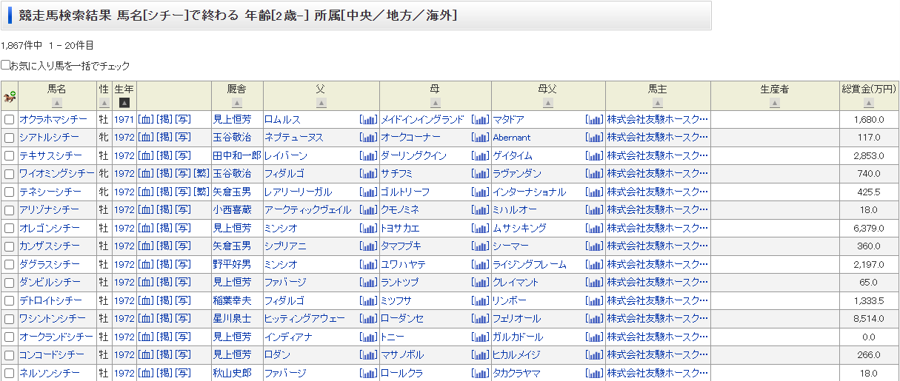Viewport: 900px width, 381px height.
Task: Open chart icon beside dam ゴルトリーフ
Action: pos(481,192)
